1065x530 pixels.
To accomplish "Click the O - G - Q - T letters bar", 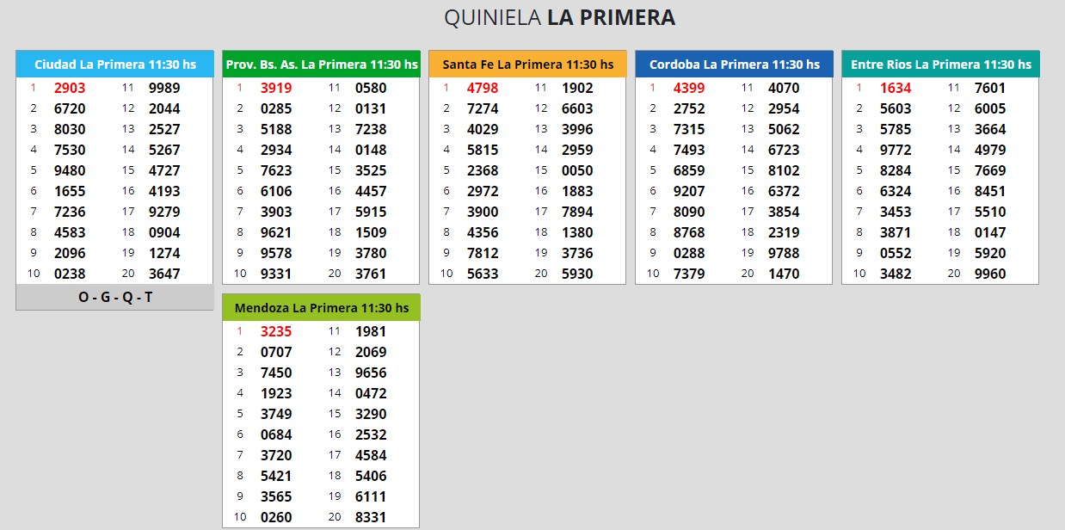I will [114, 297].
